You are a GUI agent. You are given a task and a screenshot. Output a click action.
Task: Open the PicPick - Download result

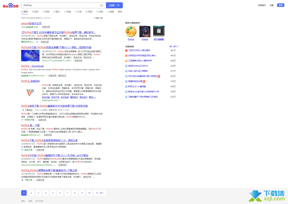[x=32, y=66]
